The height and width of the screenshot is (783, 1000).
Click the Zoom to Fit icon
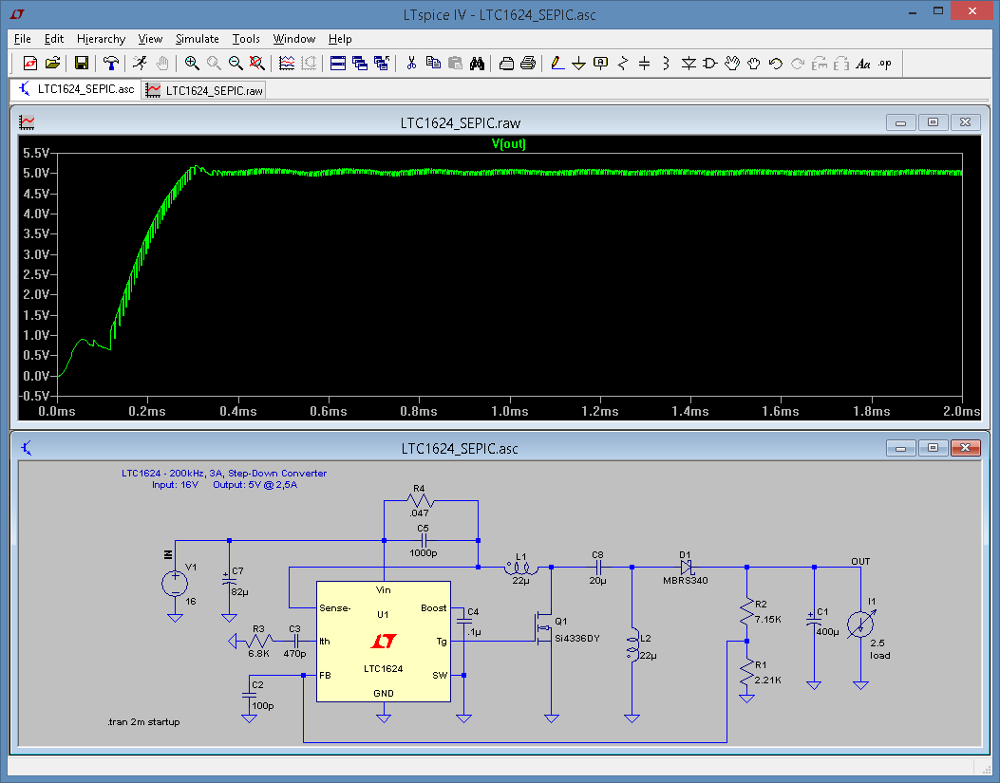257,64
